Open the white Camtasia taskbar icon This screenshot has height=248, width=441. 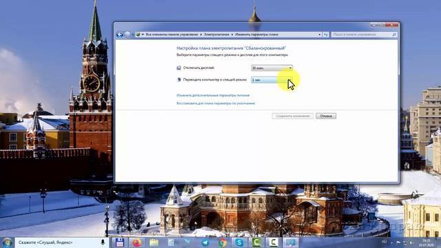coord(274,242)
